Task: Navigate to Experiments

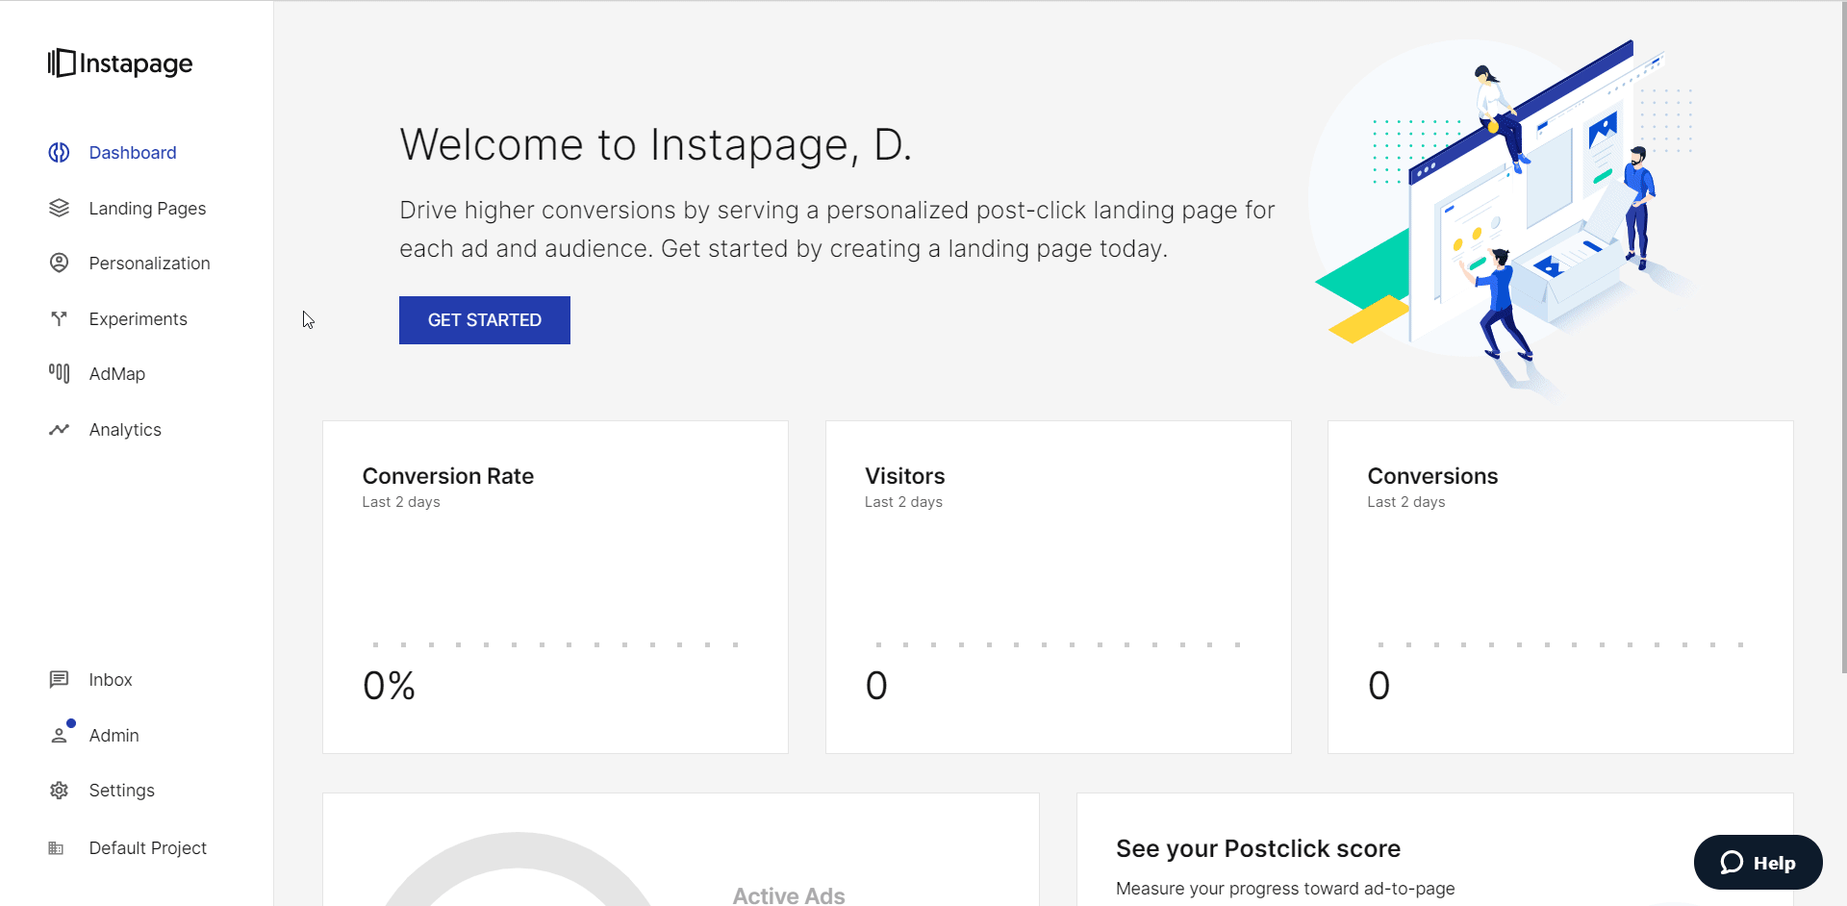Action: [x=138, y=319]
